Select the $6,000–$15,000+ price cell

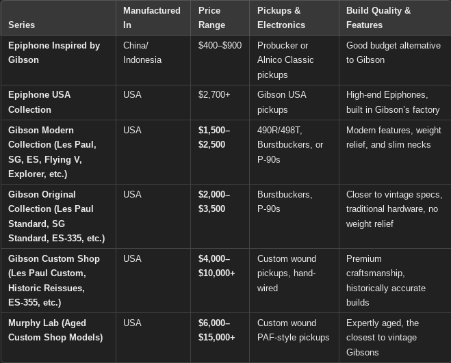coord(216,330)
